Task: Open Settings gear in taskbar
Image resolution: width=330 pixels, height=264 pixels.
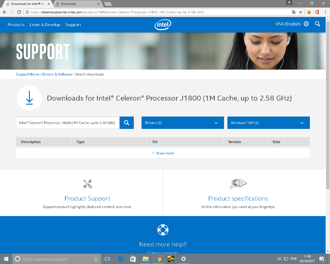Action: (x=184, y=259)
